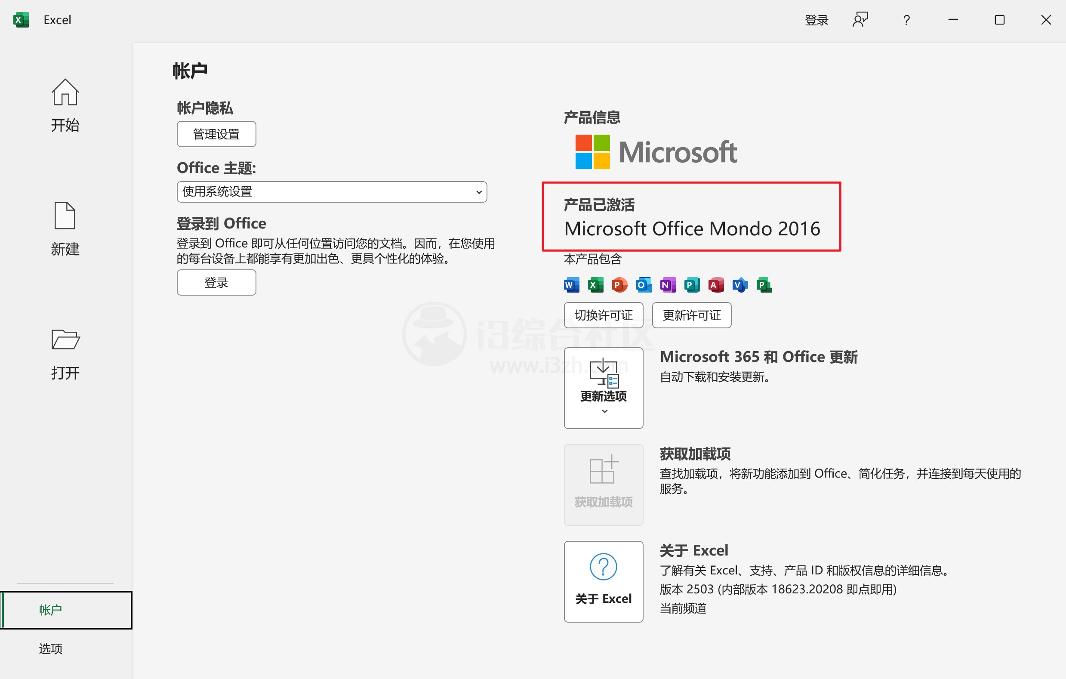Click the PowerPoint app icon
Screen dimensions: 1066x679
(x=619, y=285)
